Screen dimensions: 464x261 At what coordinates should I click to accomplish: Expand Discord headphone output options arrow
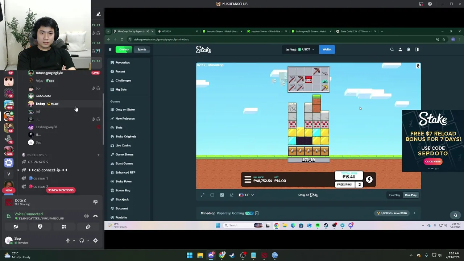click(x=87, y=240)
